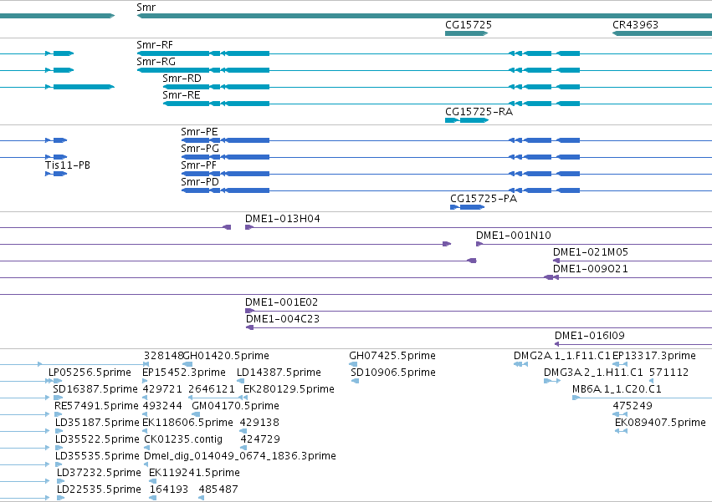Click the LD35187.5prime EST label
The height and width of the screenshot is (502, 712).
97,423
